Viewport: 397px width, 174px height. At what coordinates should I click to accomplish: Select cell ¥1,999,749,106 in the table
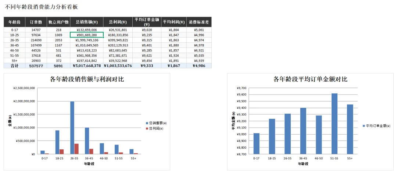[87, 40]
